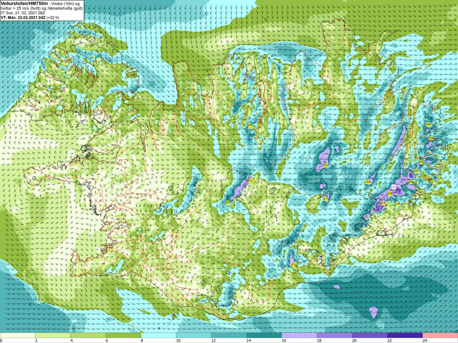Image resolution: width=458 pixels, height=343 pixels.
Task: Select the 10–12 m/s light teal legend swatch
Action: (194, 335)
